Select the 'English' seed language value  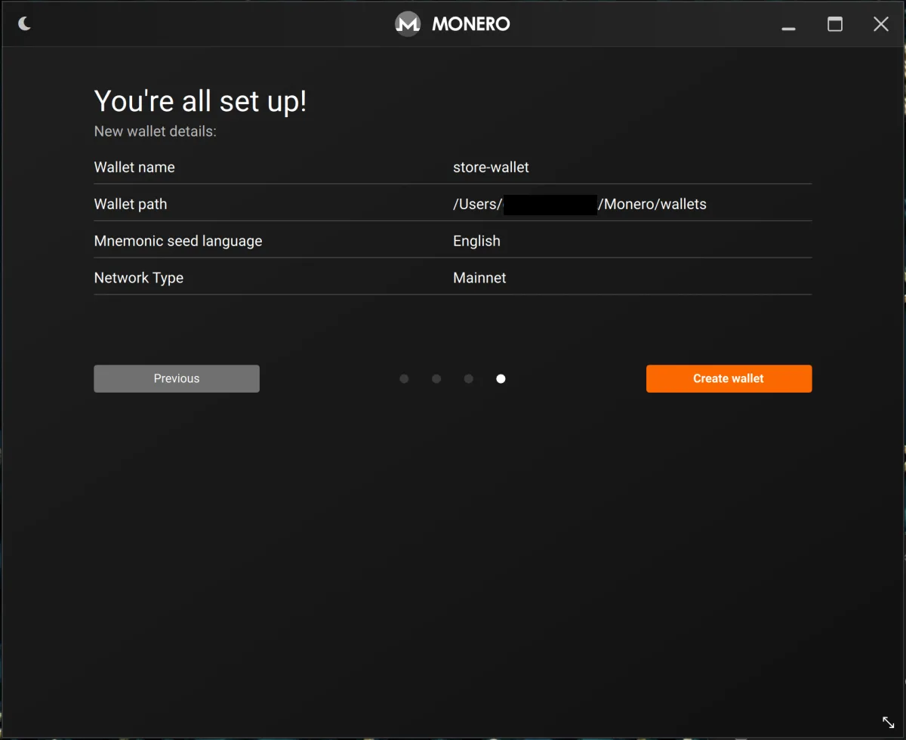476,242
